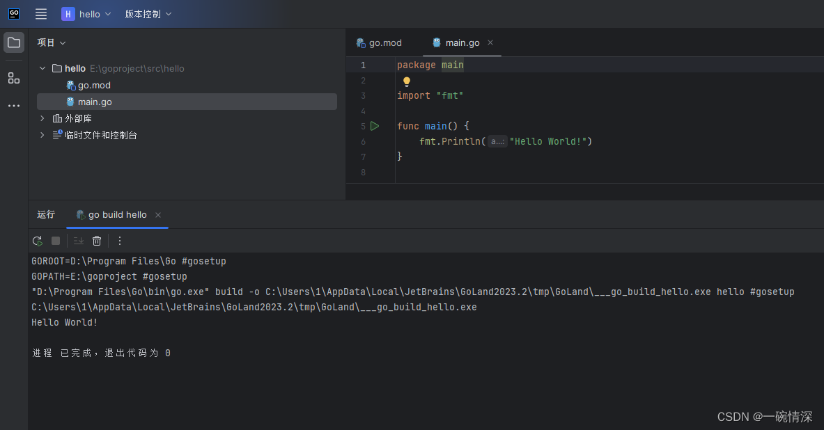Image resolution: width=824 pixels, height=430 pixels.
Task: Show more tool windows ellipsis
Action: (x=14, y=106)
